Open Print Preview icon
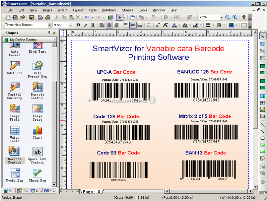 tap(41, 17)
